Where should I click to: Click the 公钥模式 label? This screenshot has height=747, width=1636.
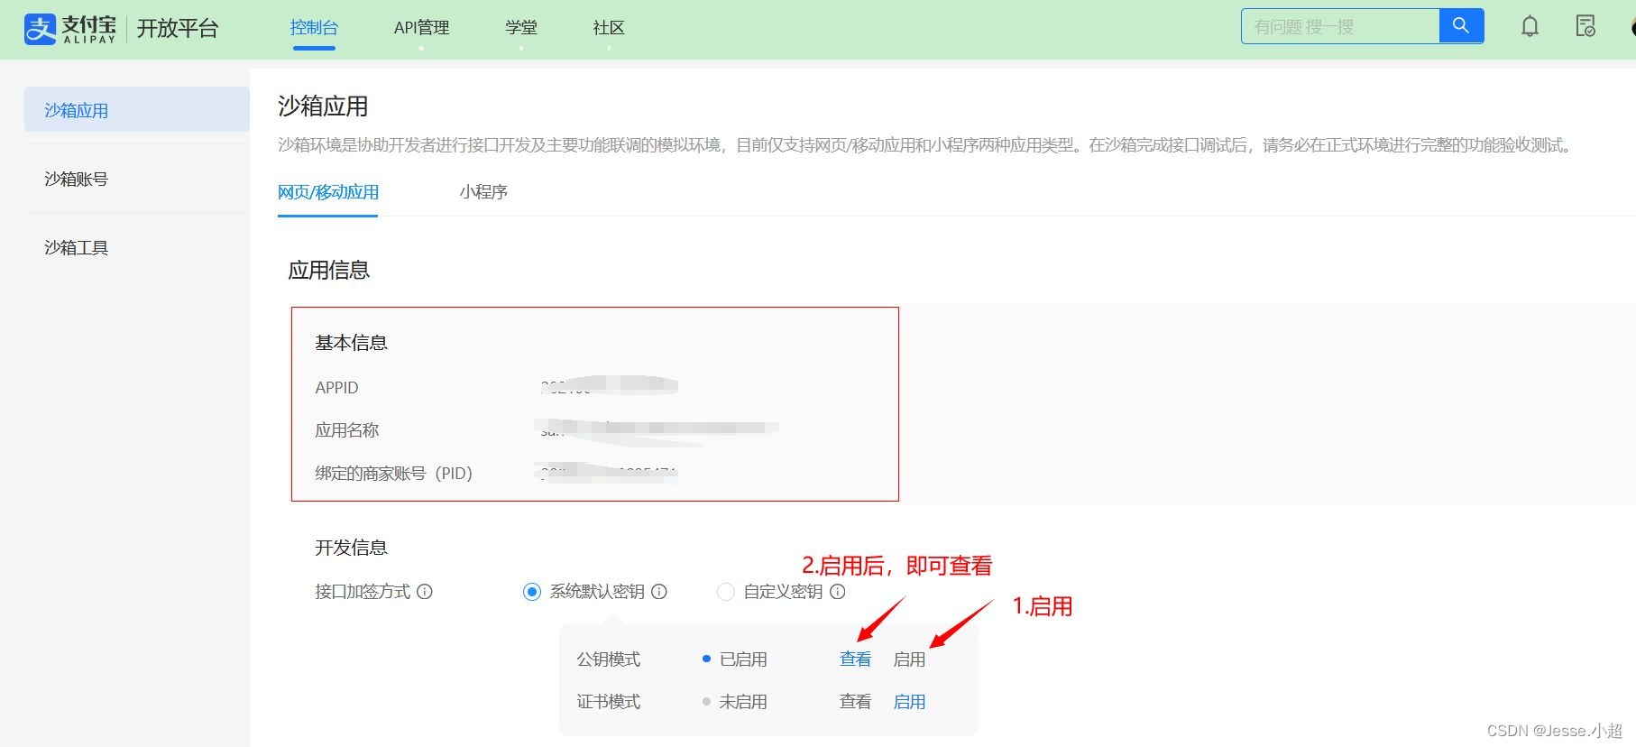[609, 659]
